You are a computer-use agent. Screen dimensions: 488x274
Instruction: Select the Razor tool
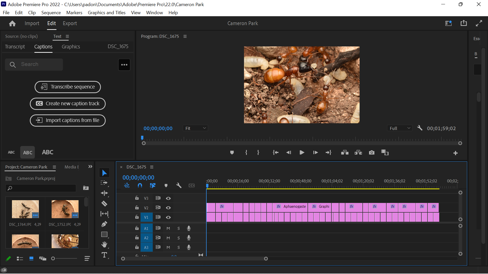(104, 203)
